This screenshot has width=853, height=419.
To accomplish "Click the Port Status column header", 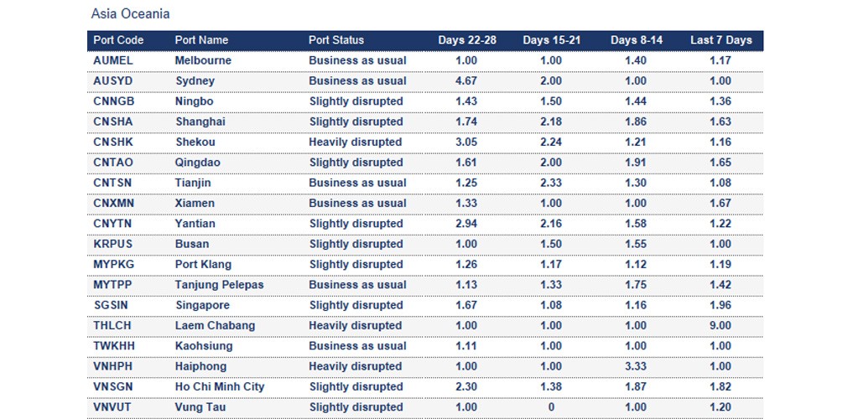I will (x=336, y=40).
